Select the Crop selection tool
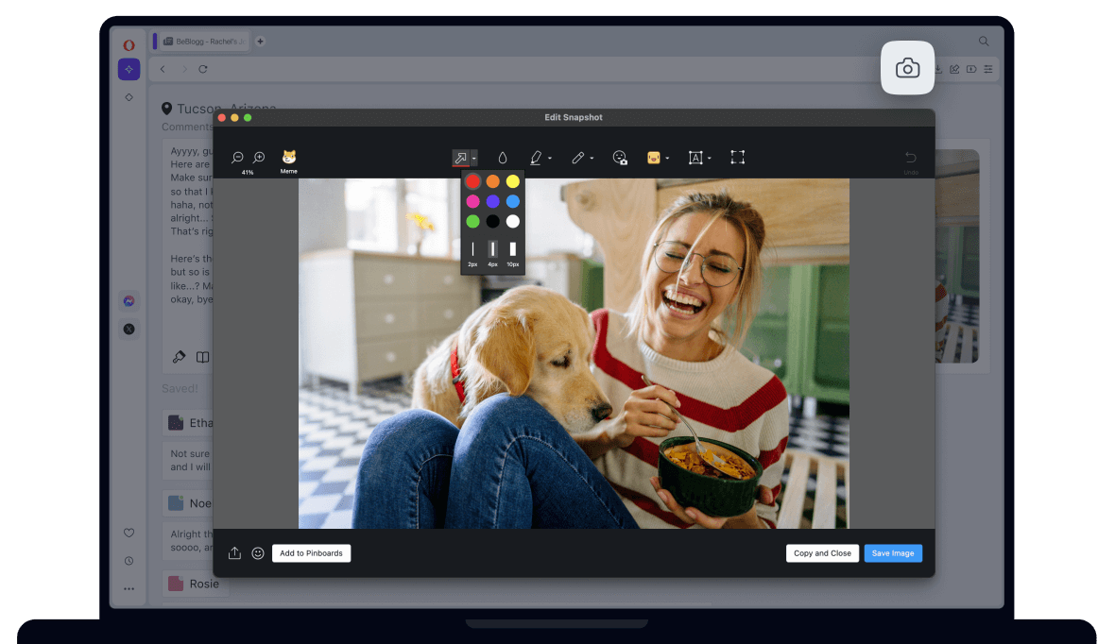Screen dimensions: 1115x644 pos(737,157)
